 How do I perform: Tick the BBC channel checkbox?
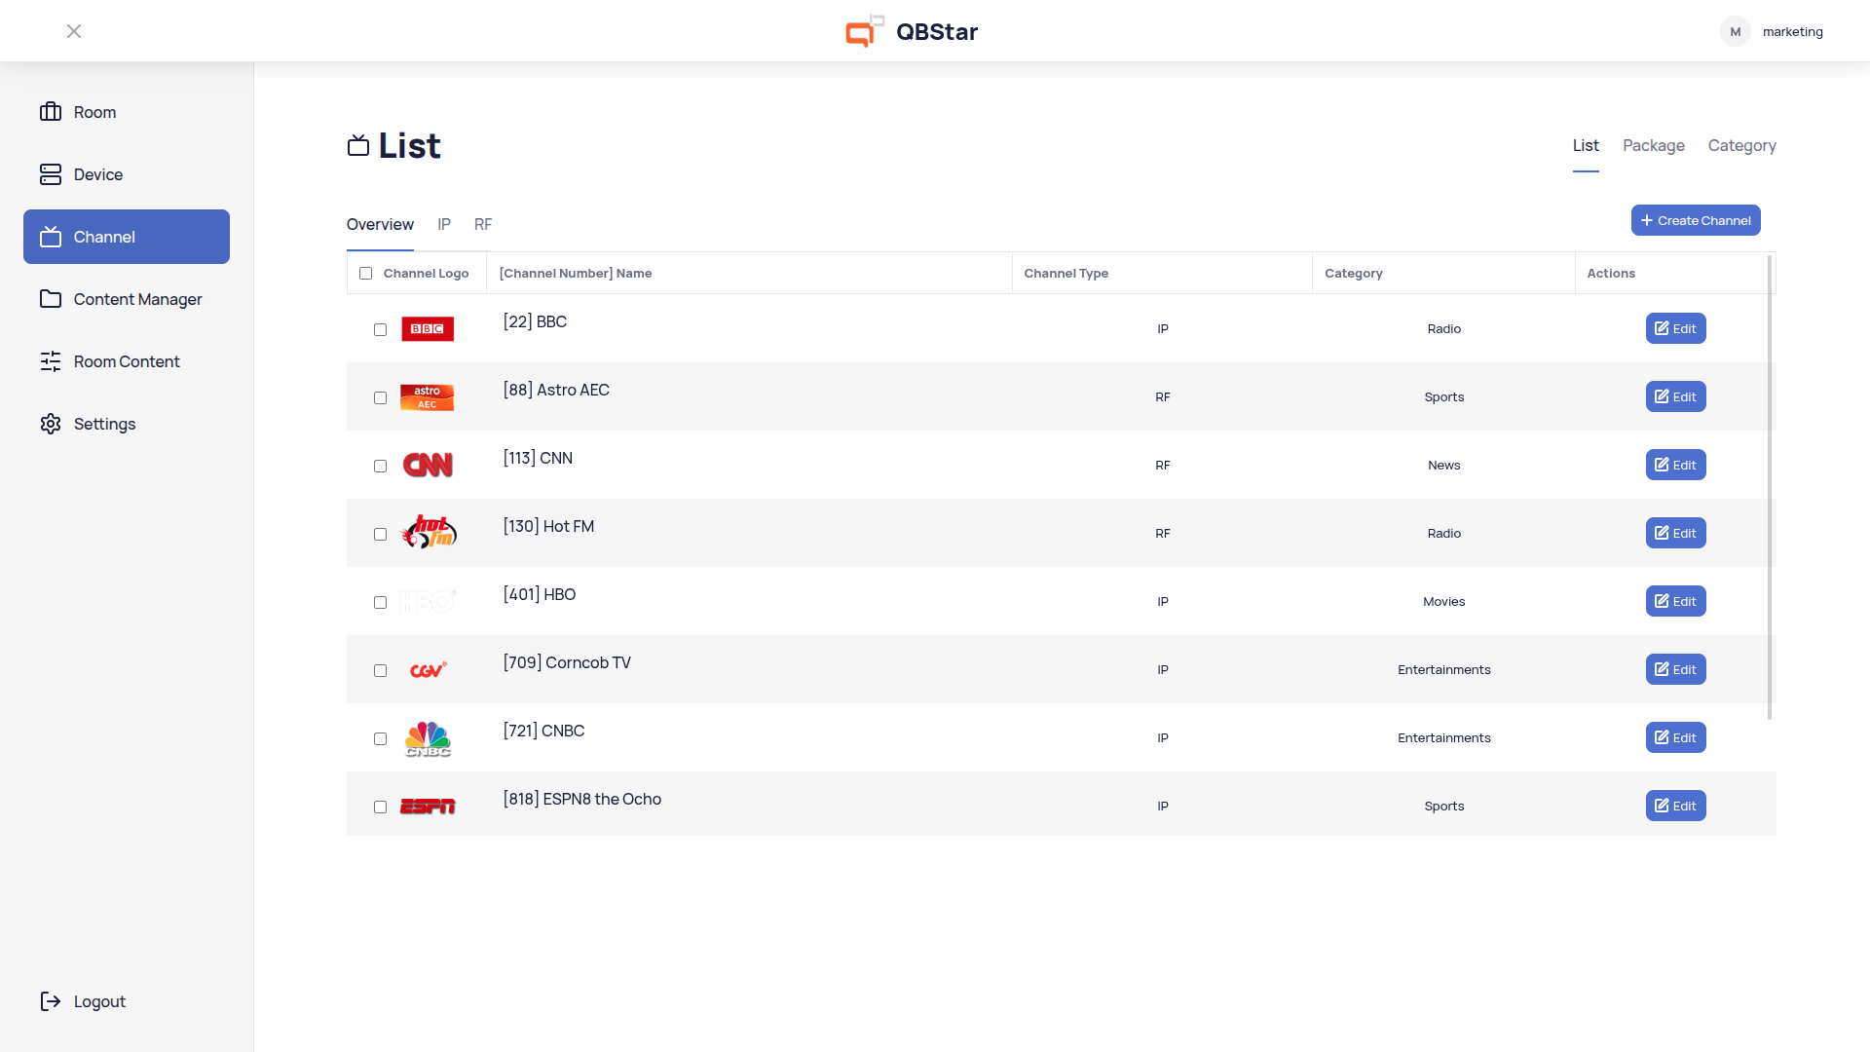coord(380,329)
